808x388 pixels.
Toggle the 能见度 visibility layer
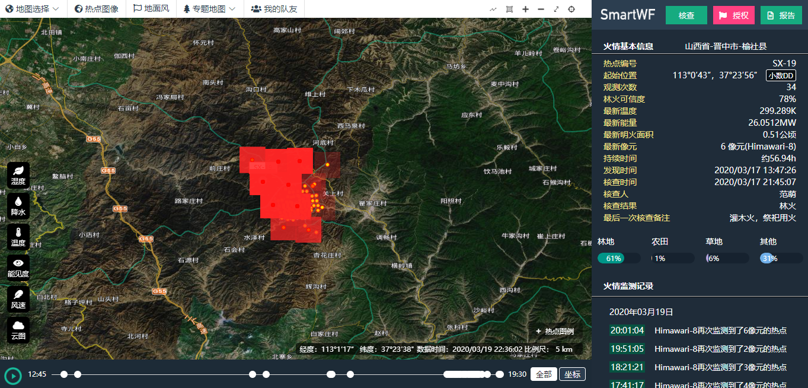tap(18, 267)
